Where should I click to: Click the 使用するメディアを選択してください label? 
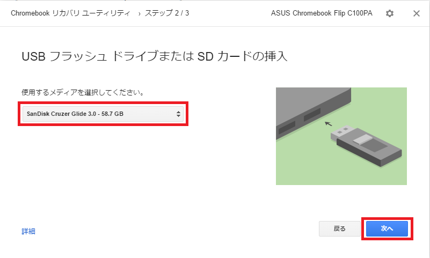pos(83,92)
